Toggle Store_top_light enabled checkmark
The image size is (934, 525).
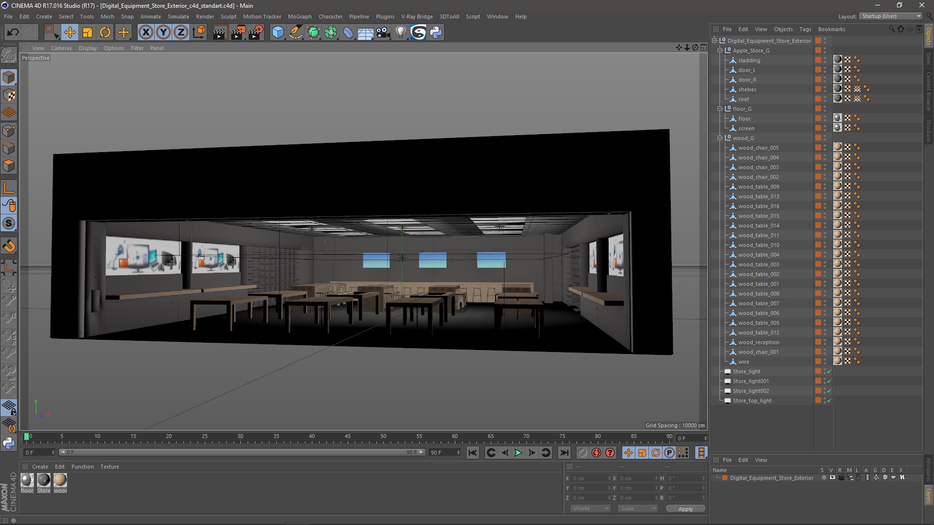click(x=829, y=401)
